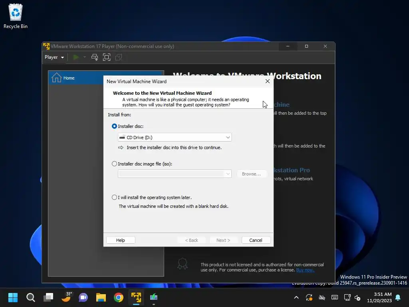Screen dimensions: 409x307
Task: Click the installer app taskbar icon
Action: [x=154, y=297]
